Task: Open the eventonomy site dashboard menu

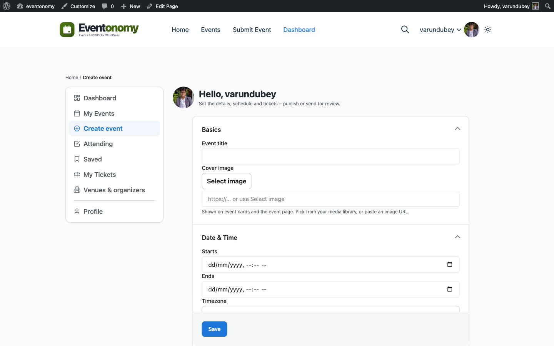Action: pyautogui.click(x=36, y=6)
